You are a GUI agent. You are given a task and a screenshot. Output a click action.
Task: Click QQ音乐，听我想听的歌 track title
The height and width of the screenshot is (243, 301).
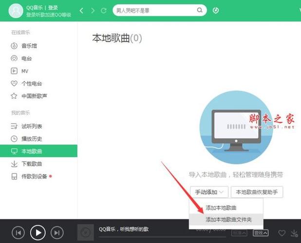[x=124, y=229]
